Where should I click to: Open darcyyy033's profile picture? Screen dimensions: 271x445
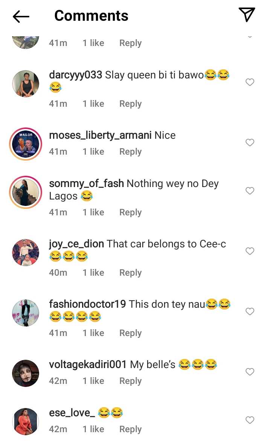tap(26, 83)
